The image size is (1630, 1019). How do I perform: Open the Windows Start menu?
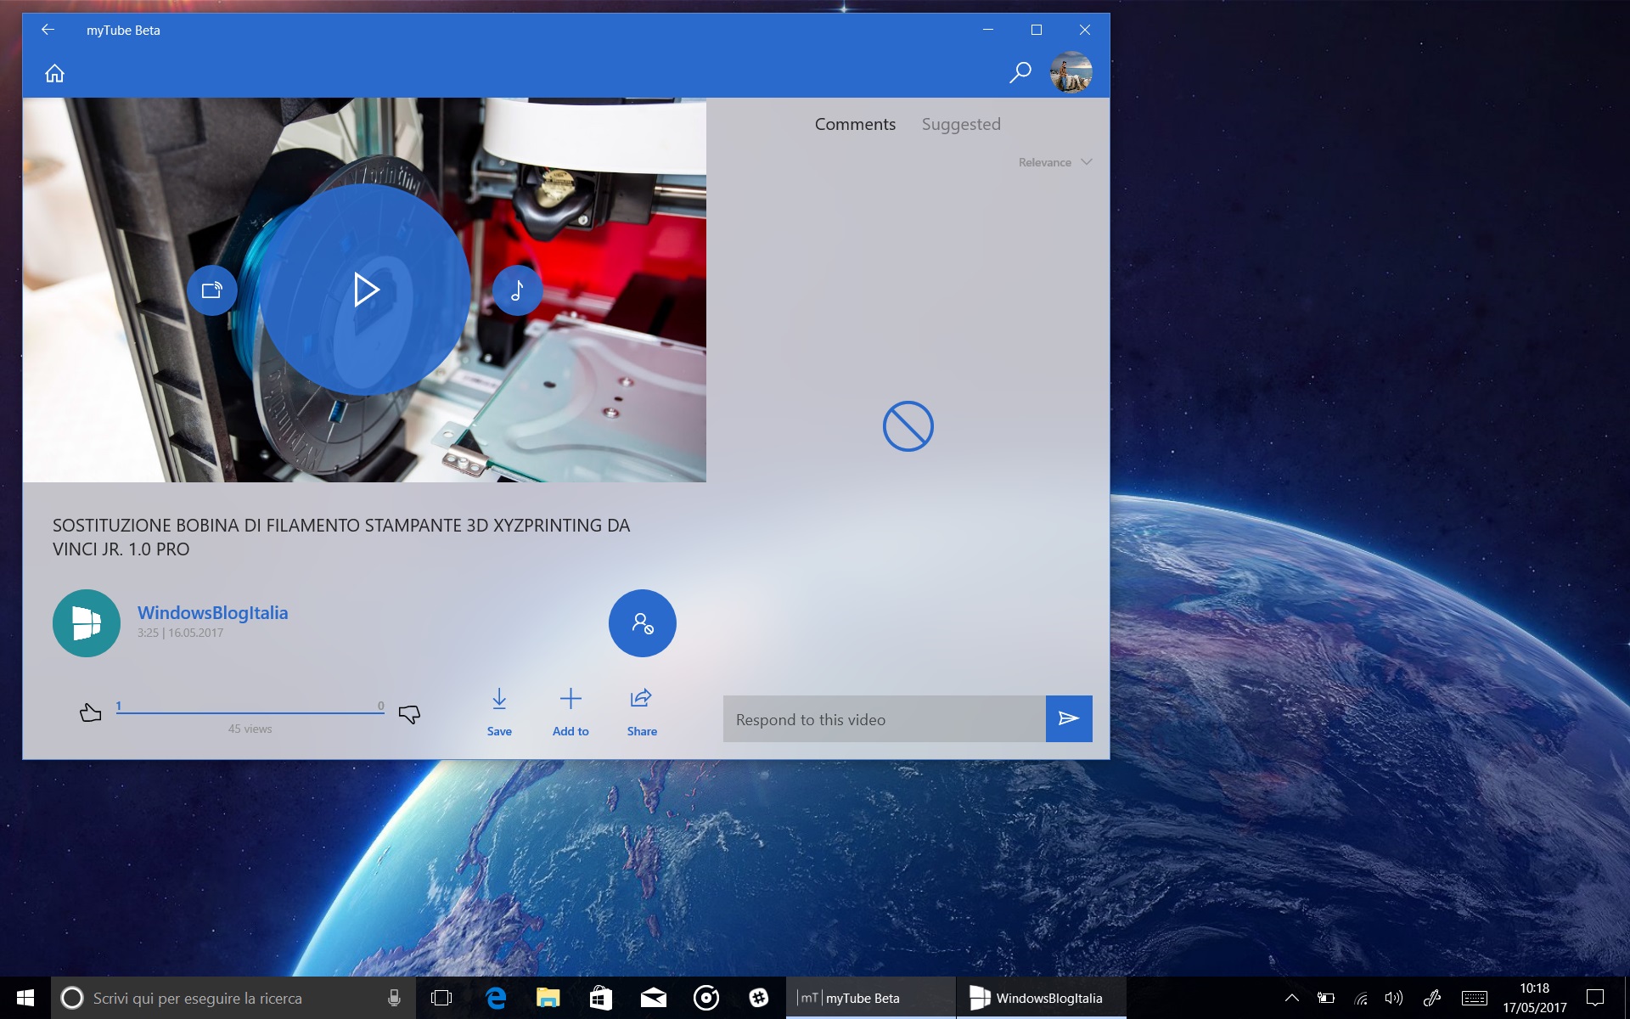[25, 998]
